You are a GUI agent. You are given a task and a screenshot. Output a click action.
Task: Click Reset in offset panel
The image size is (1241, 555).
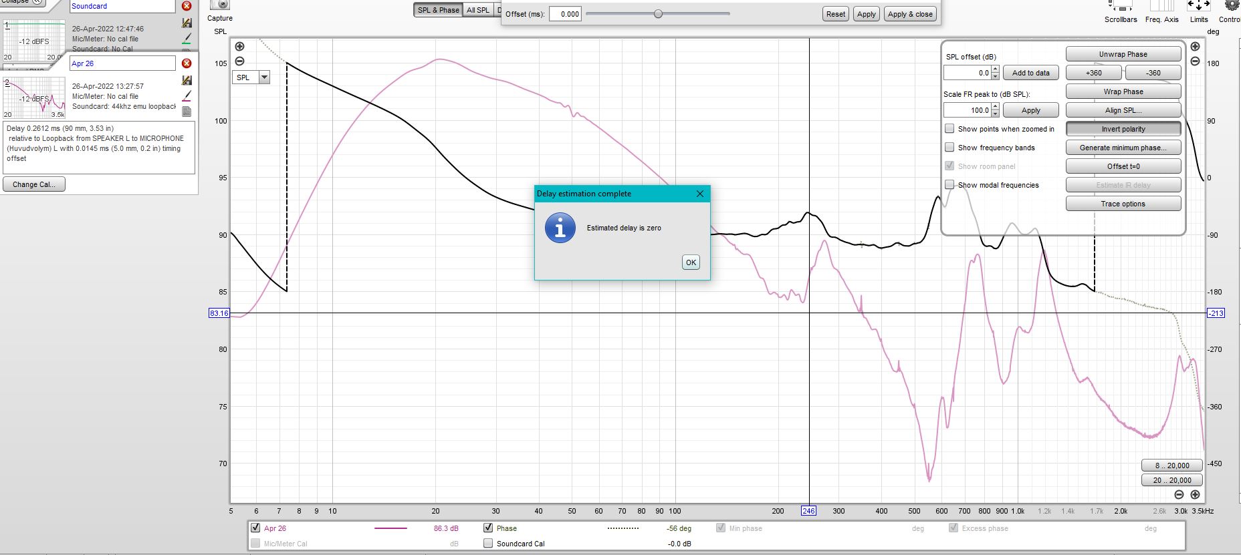point(836,14)
